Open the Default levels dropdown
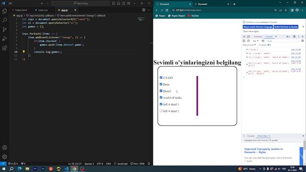 249,45
